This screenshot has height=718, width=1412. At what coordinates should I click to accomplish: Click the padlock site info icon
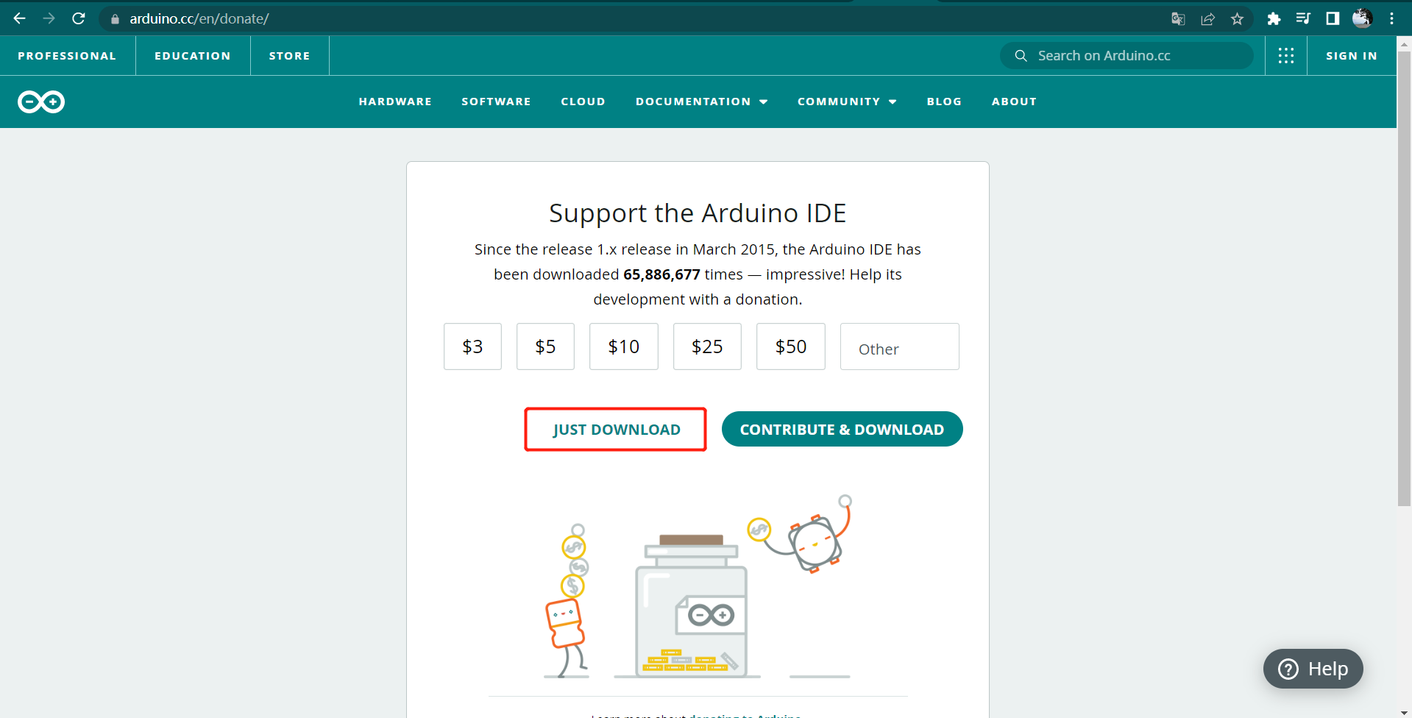pyautogui.click(x=115, y=19)
